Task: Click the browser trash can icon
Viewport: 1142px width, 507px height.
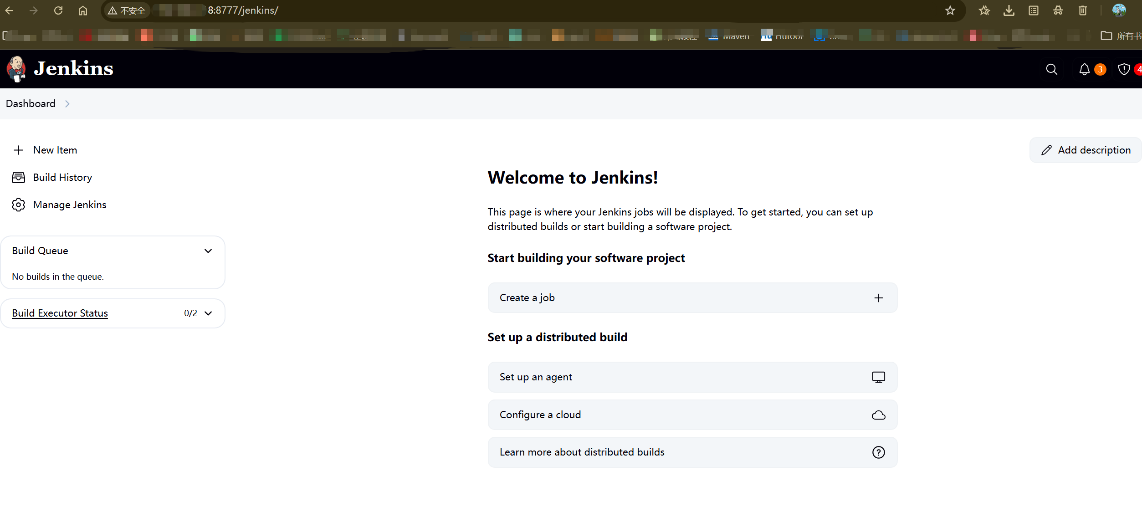Action: pyautogui.click(x=1082, y=10)
